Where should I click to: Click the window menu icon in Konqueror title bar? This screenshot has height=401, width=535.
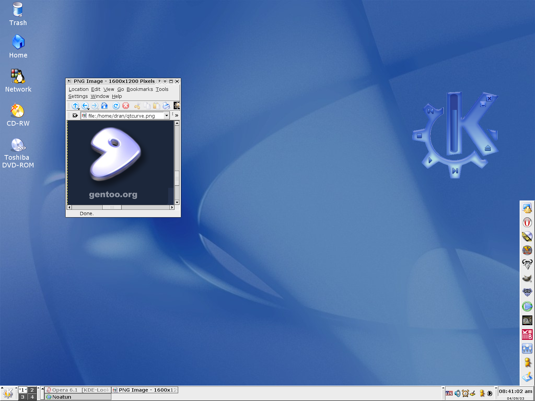(x=69, y=81)
